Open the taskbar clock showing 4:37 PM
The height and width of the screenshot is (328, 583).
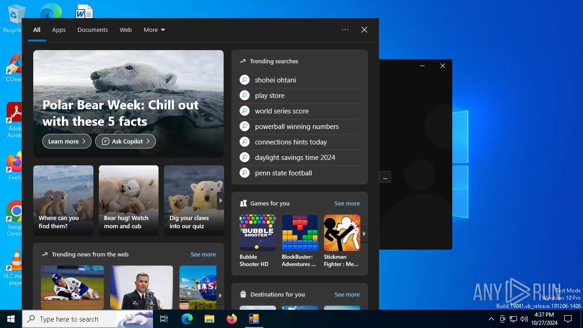[544, 319]
